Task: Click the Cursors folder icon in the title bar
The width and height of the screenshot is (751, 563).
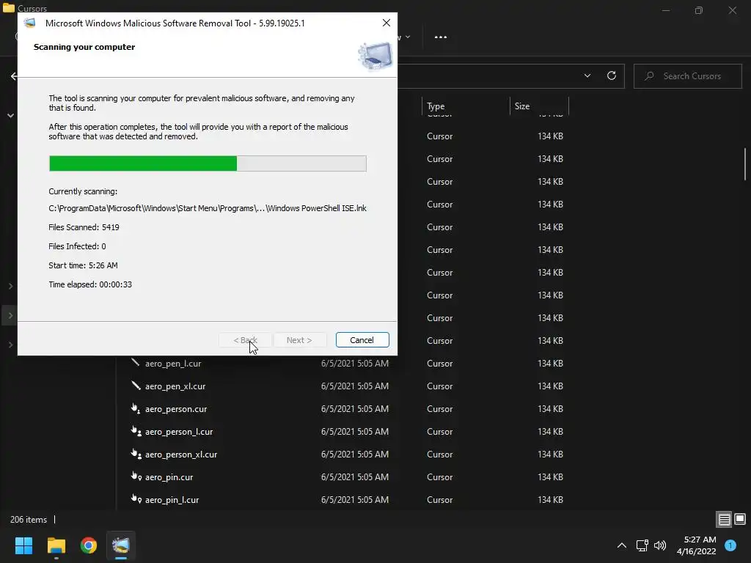Action: click(9, 7)
